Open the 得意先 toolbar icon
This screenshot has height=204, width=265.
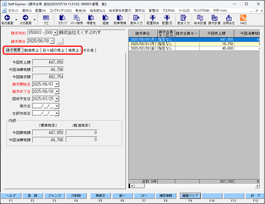(91, 20)
